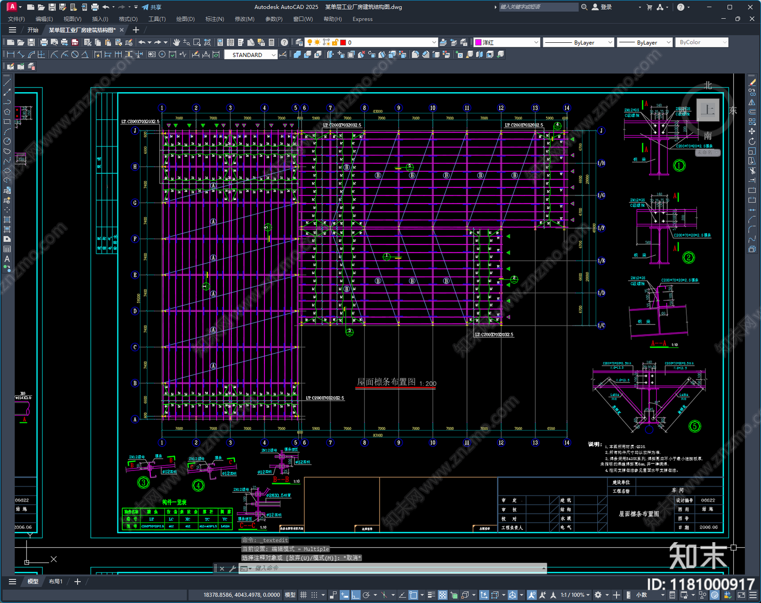
Task: Select the Rotate modify tool
Action: click(752, 141)
